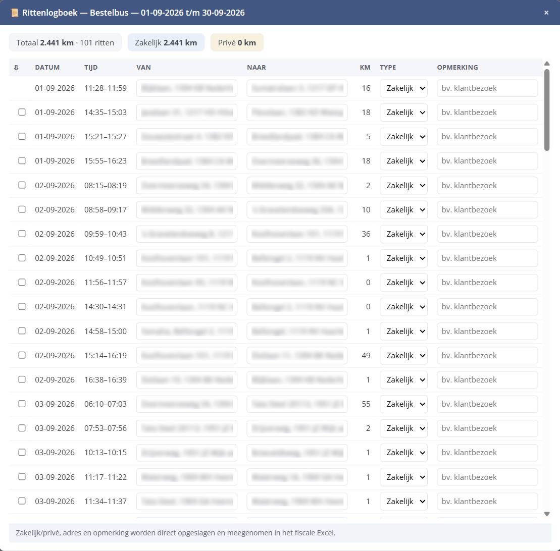The height and width of the screenshot is (551, 560).
Task: Tick the 03-09-2026 11:17–11:22 trip checkbox
Action: pos(22,477)
